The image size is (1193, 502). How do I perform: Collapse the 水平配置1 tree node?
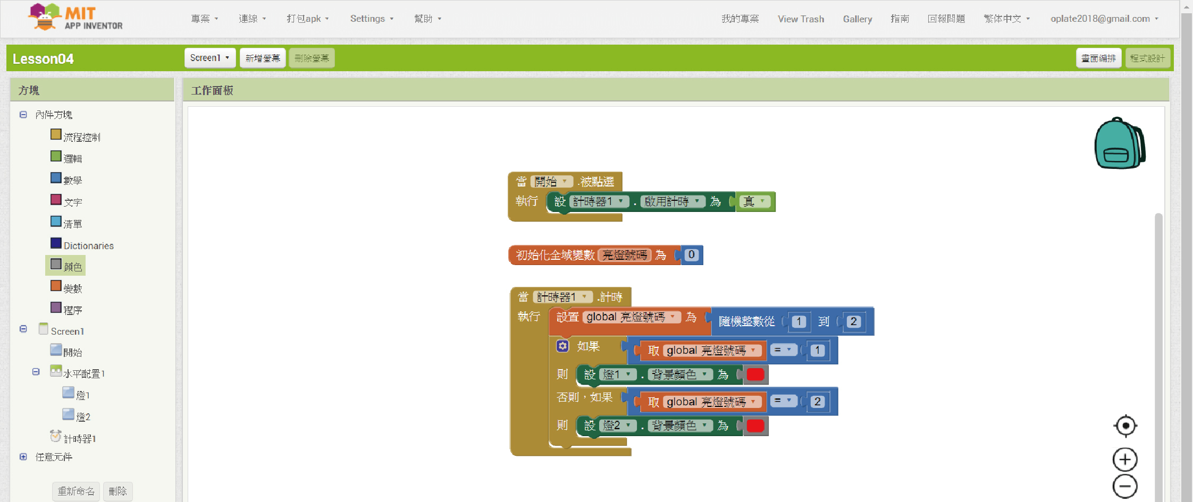tap(36, 372)
